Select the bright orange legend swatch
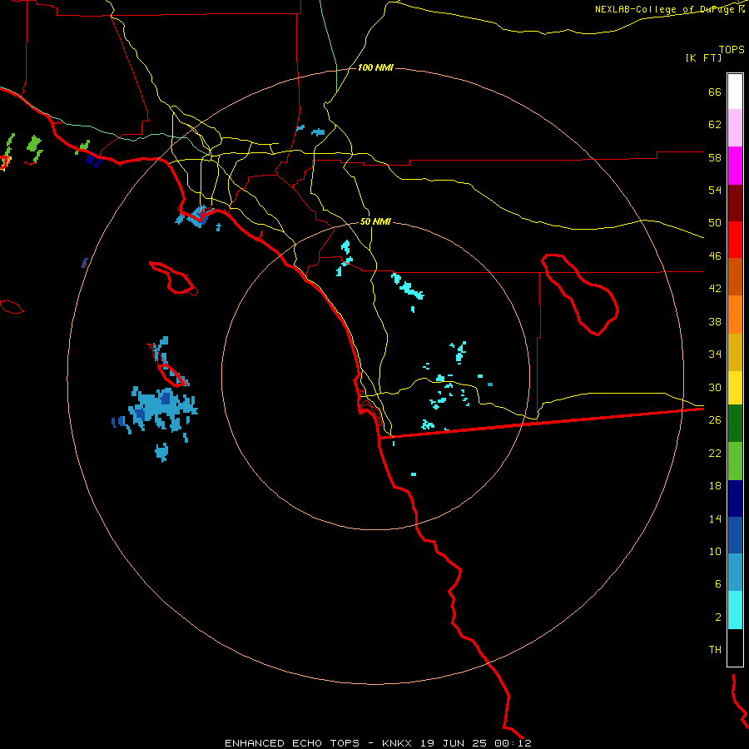749x749 pixels. 735,315
